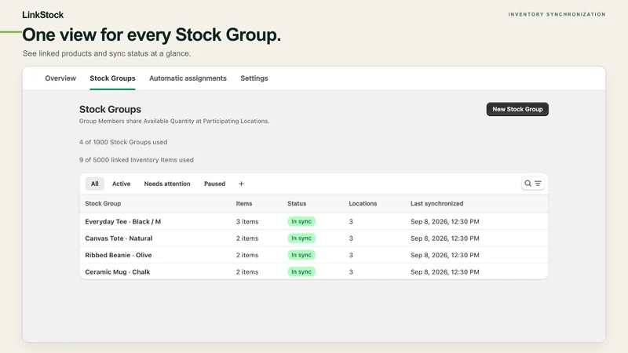Click locations count in Ribbed Beanie row
628x353 pixels.
(351, 255)
